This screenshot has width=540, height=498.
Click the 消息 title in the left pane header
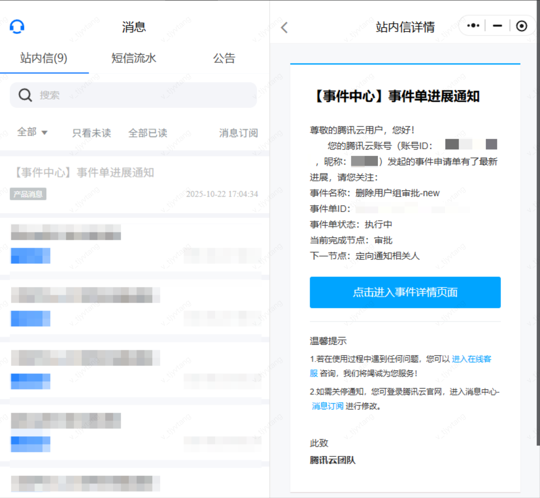click(x=134, y=27)
